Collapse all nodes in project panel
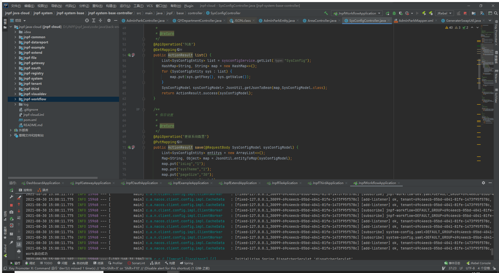Screen dimensions: 499x273 (100, 20)
